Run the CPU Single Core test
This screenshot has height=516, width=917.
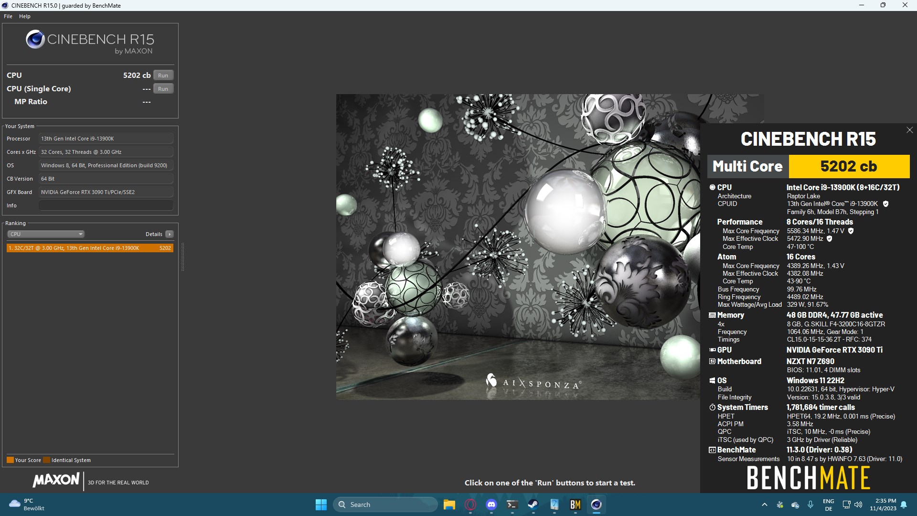tap(163, 89)
